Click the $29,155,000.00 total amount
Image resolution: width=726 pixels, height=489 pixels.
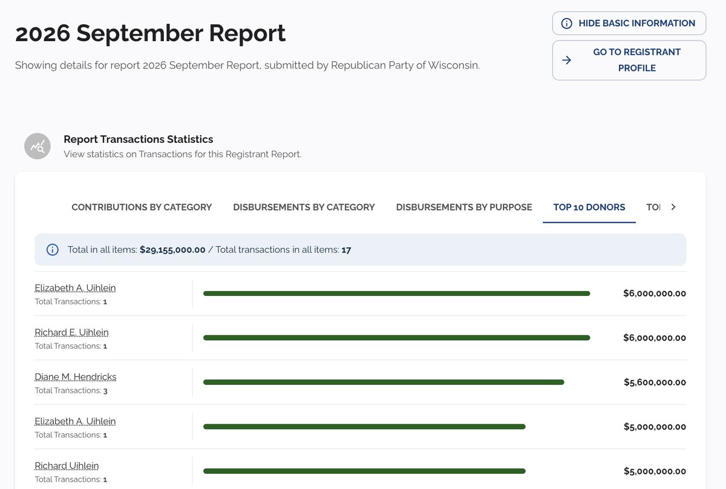tap(172, 249)
